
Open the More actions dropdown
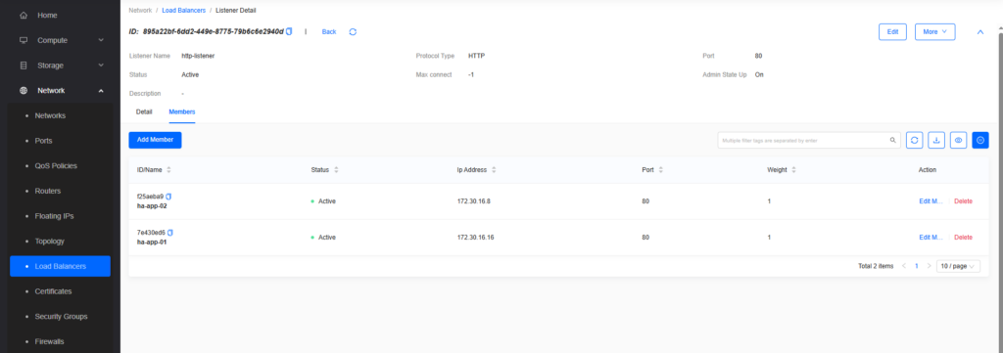934,32
